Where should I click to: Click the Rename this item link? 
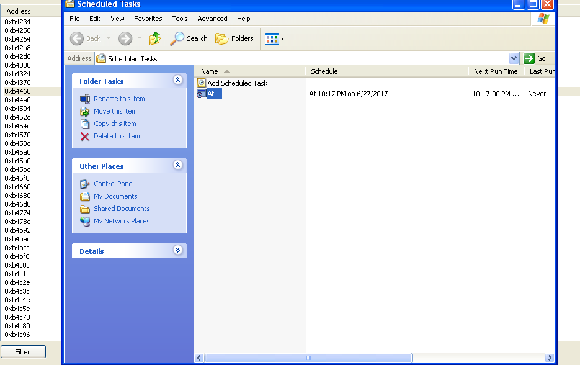(x=119, y=99)
